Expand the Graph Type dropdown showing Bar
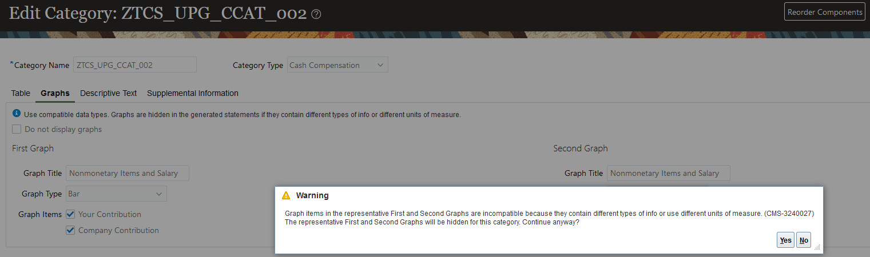870x257 pixels. pos(117,194)
